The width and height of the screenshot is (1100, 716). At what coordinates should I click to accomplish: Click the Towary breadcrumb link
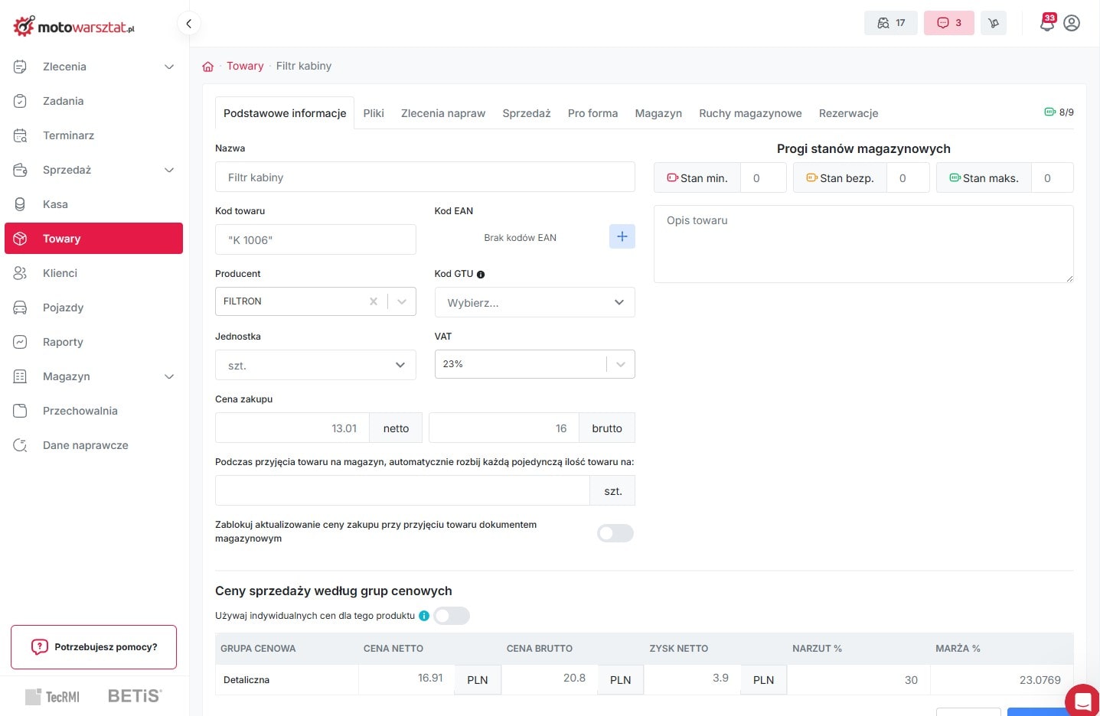point(245,67)
